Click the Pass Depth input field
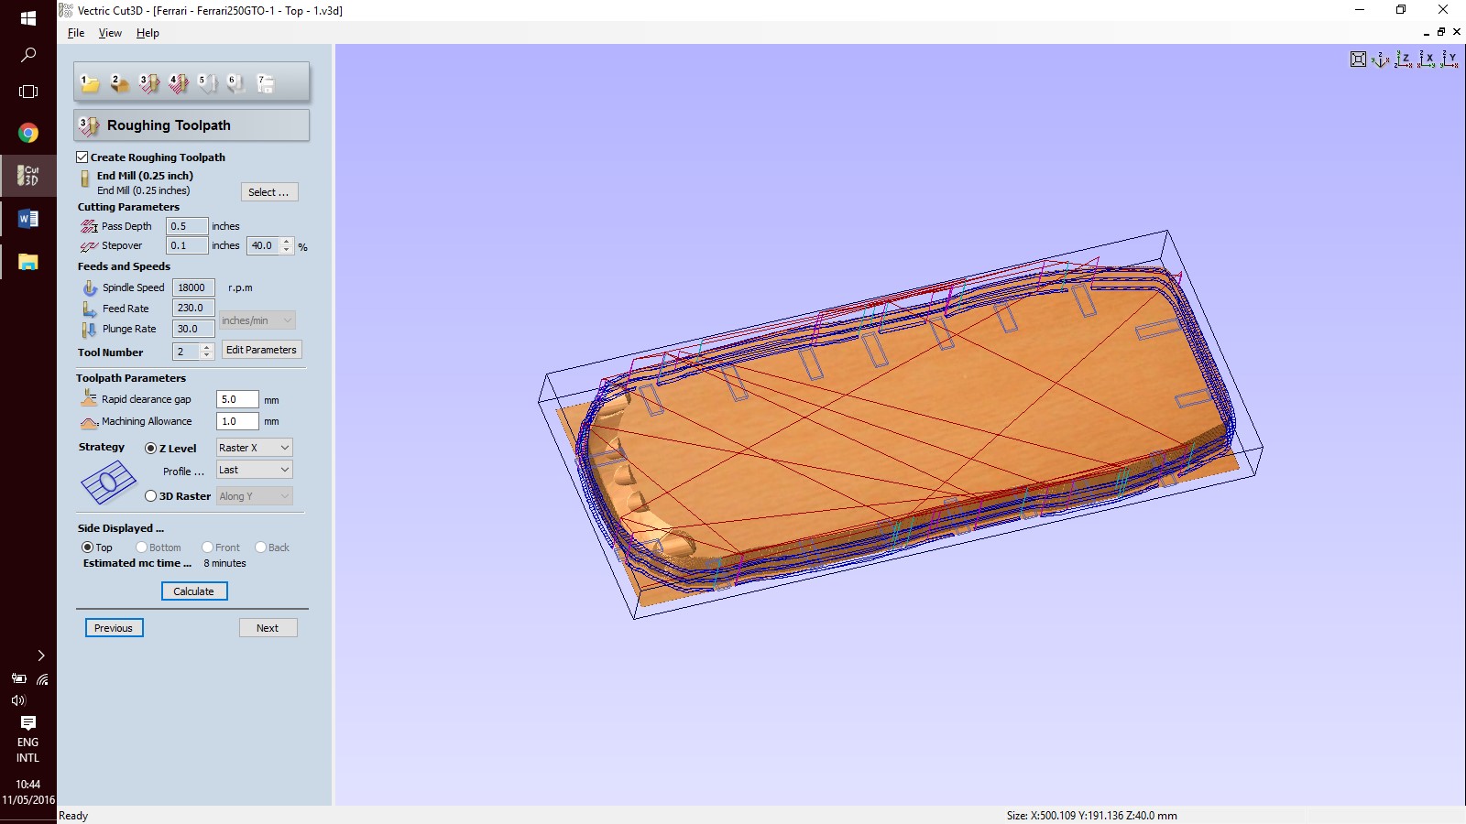The image size is (1466, 824). pos(187,226)
